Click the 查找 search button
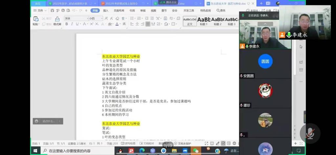 pyautogui.click(x=221, y=11)
